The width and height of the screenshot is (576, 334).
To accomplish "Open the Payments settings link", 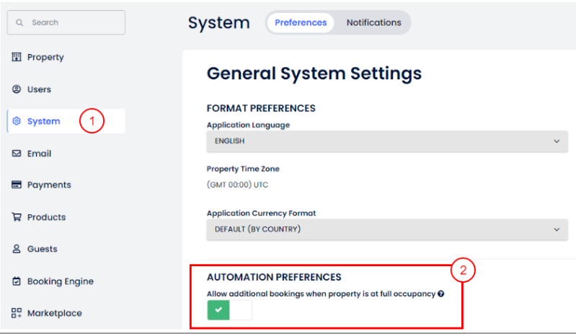I will pyautogui.click(x=49, y=185).
